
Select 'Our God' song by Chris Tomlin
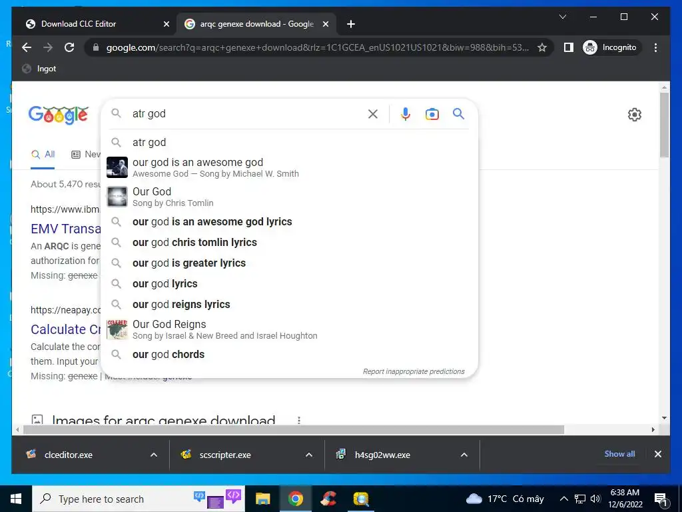(x=289, y=197)
